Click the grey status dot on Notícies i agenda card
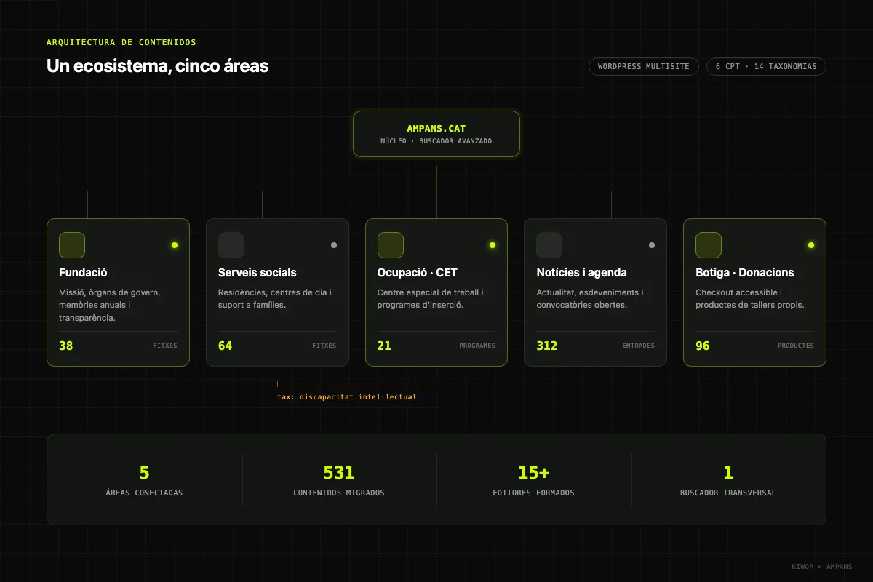The image size is (873, 582). (x=652, y=245)
